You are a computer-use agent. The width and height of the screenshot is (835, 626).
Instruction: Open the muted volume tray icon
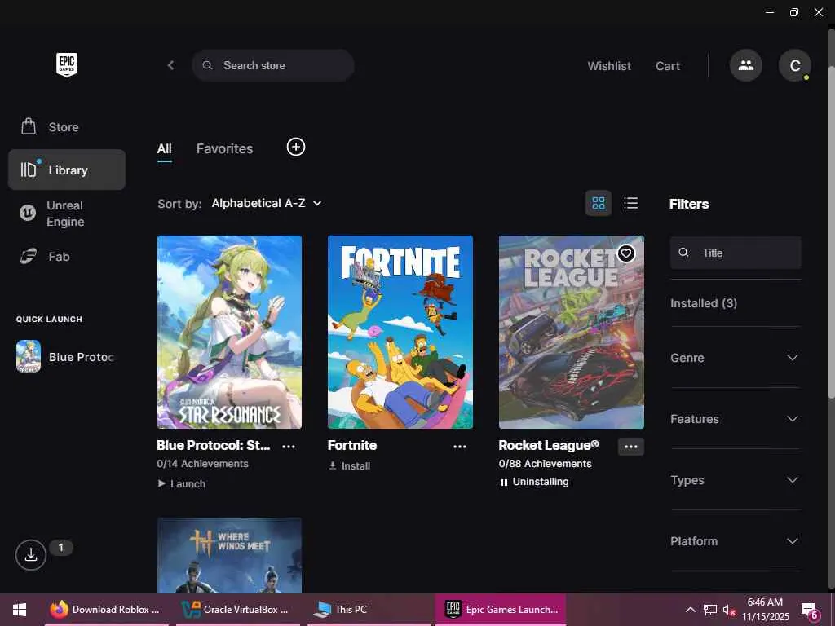(730, 610)
